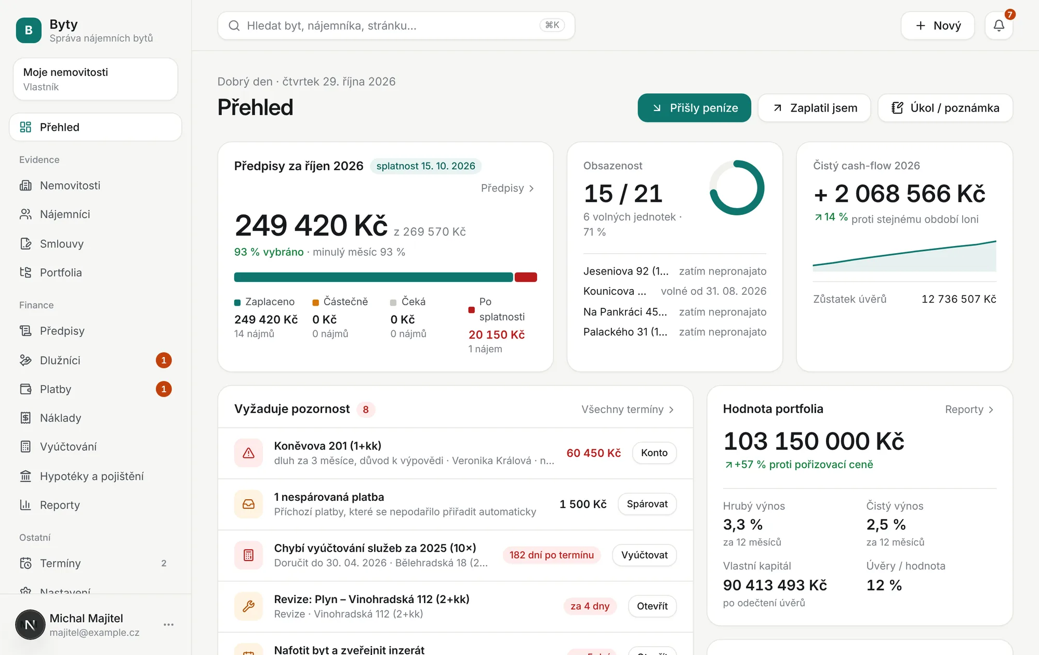Click the calculator icon for missing vyúčtování
The width and height of the screenshot is (1039, 655).
point(248,555)
